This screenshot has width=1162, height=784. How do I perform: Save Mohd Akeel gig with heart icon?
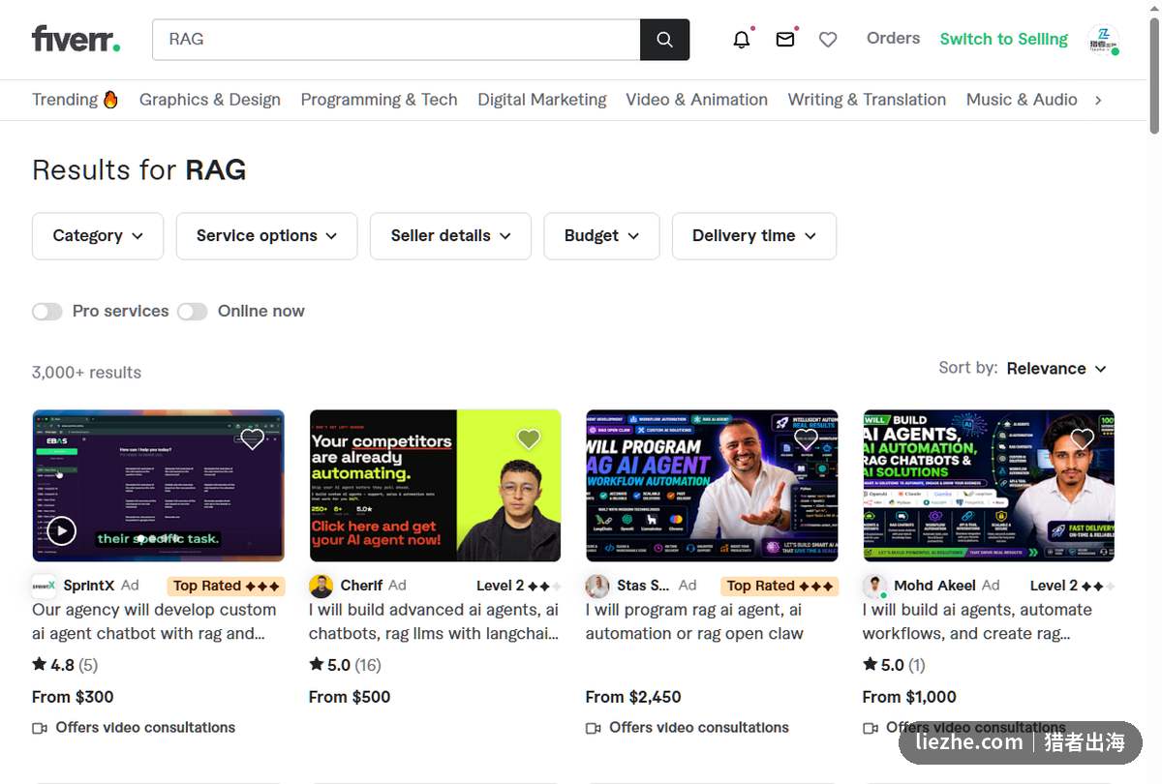pos(1083,439)
